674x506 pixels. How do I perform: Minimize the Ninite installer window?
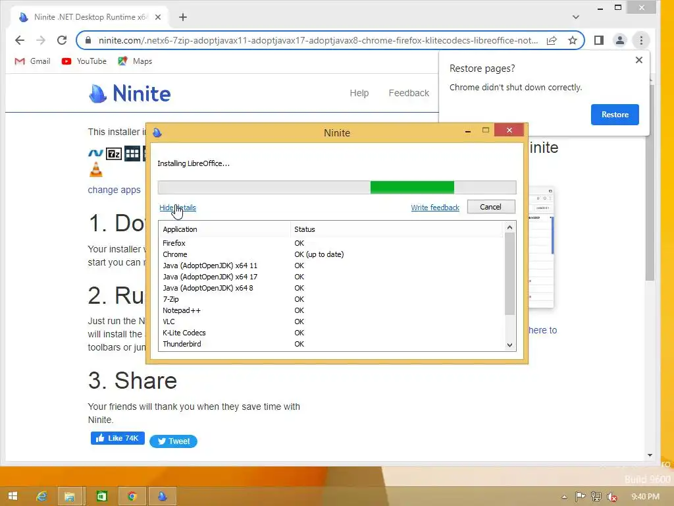468,131
